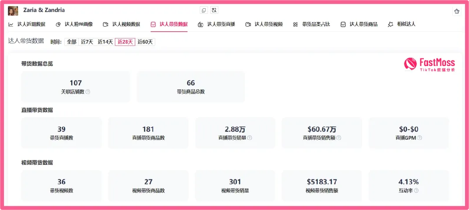This screenshot has width=469, height=210.
Task: Select the 近60天 time range
Action: tap(145, 42)
